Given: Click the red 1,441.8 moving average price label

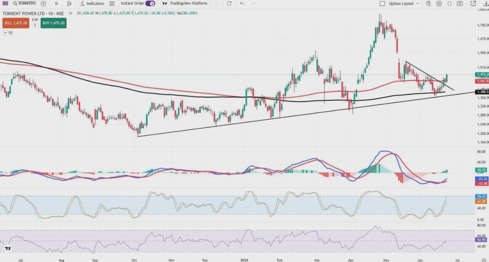Looking at the screenshot, I should point(482,81).
